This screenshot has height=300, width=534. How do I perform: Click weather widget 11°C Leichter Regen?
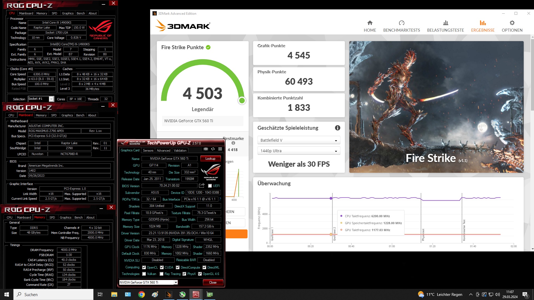440,294
